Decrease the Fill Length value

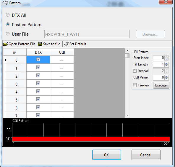tap(166, 66)
